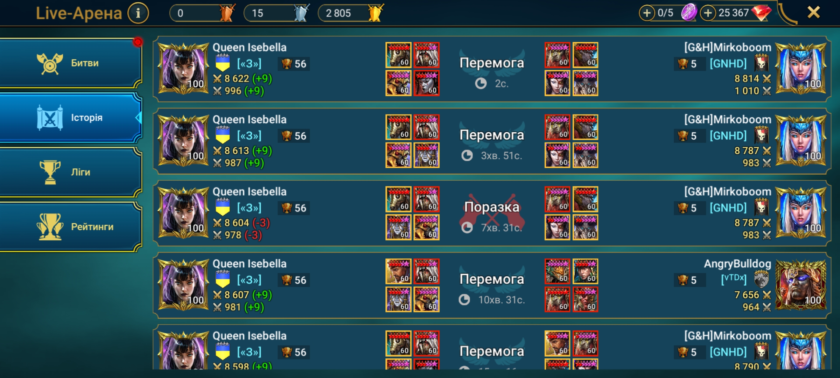Image resolution: width=840 pixels, height=378 pixels.
Task: Select the Історія tab
Action: click(x=70, y=118)
